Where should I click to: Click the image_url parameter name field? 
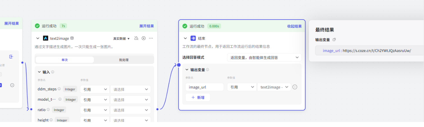click(x=205, y=87)
